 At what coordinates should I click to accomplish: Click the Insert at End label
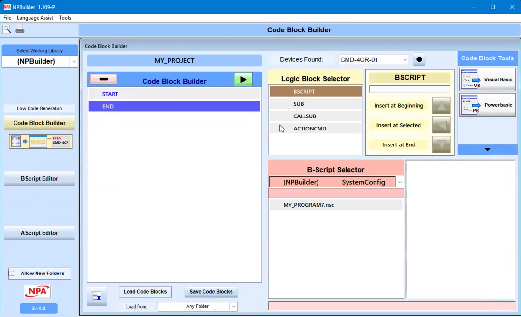[x=399, y=144]
